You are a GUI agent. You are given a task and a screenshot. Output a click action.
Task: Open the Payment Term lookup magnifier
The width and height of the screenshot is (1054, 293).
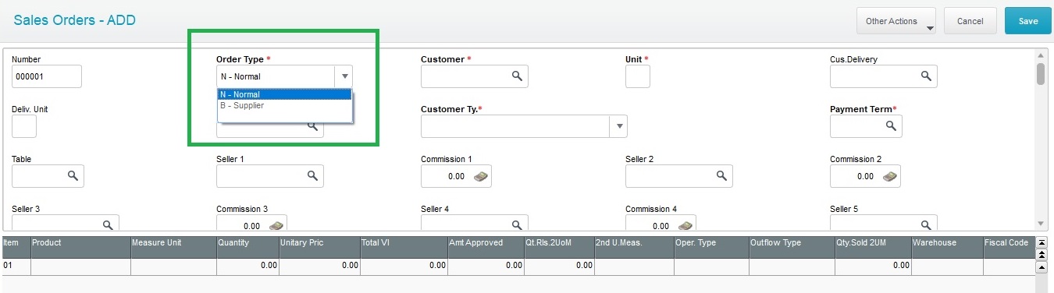890,125
